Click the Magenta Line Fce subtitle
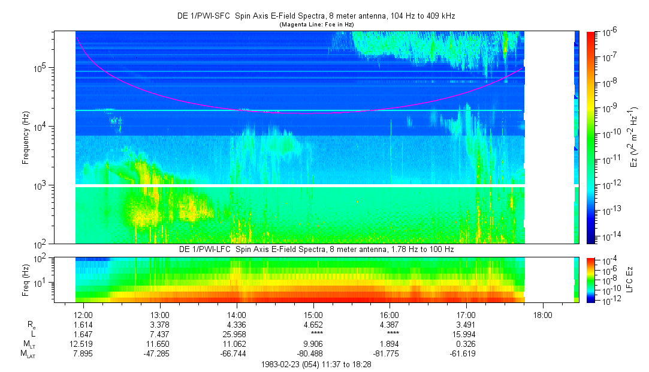This screenshot has height=372, width=649. [316, 25]
